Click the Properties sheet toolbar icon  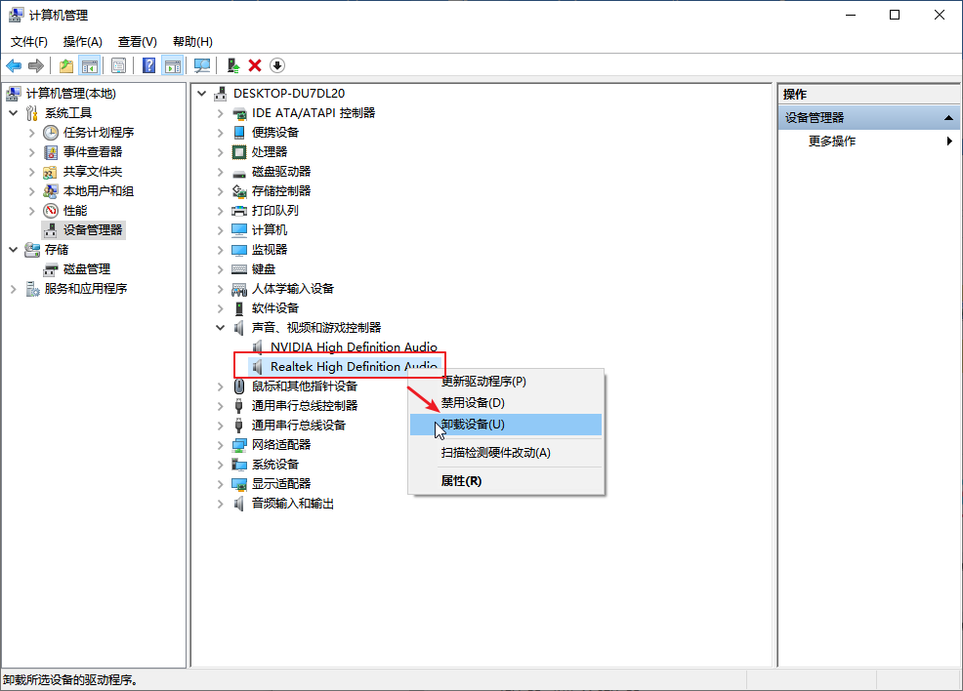click(x=118, y=65)
